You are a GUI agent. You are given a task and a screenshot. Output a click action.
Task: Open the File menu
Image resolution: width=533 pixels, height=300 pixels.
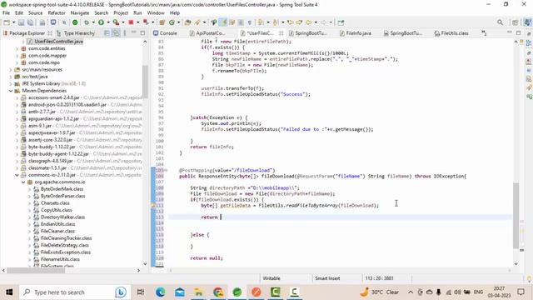click(6, 13)
